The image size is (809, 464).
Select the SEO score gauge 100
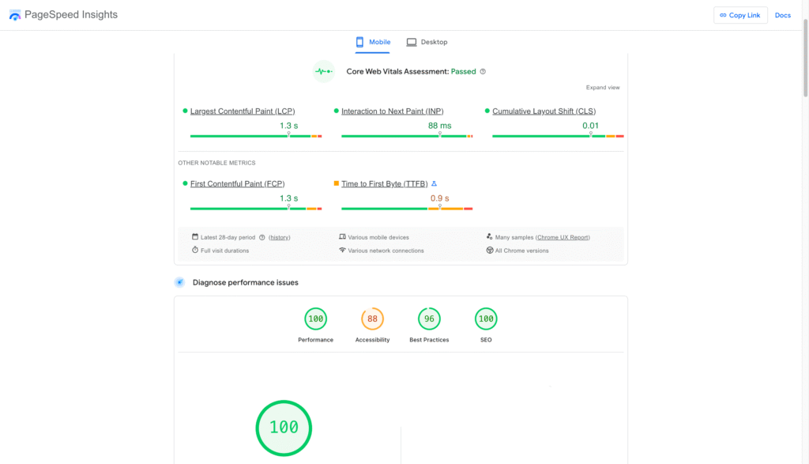click(x=486, y=319)
